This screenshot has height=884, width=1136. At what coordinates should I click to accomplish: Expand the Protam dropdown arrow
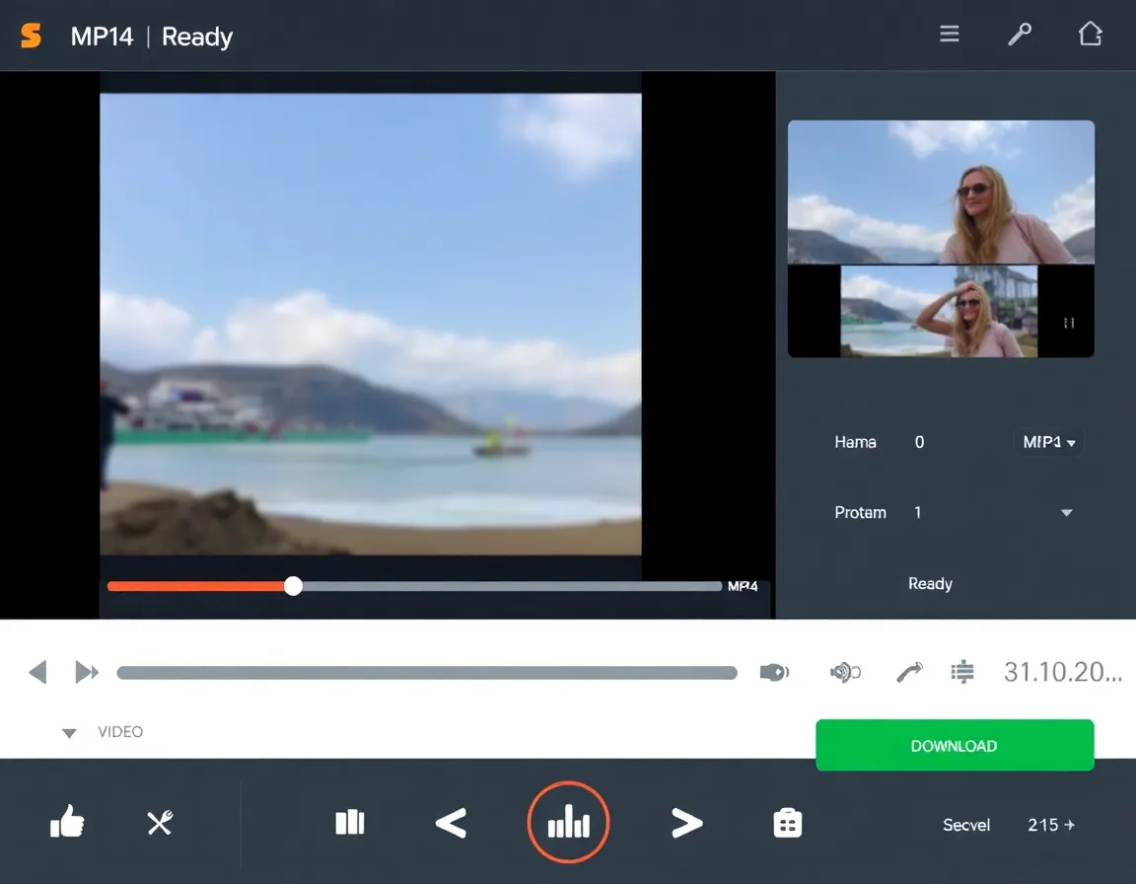(x=1066, y=513)
